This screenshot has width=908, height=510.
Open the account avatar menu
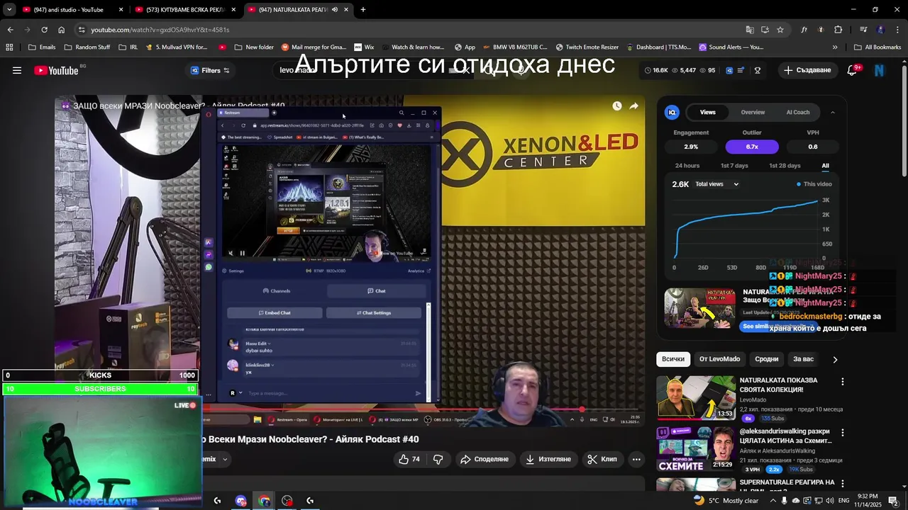(x=880, y=70)
